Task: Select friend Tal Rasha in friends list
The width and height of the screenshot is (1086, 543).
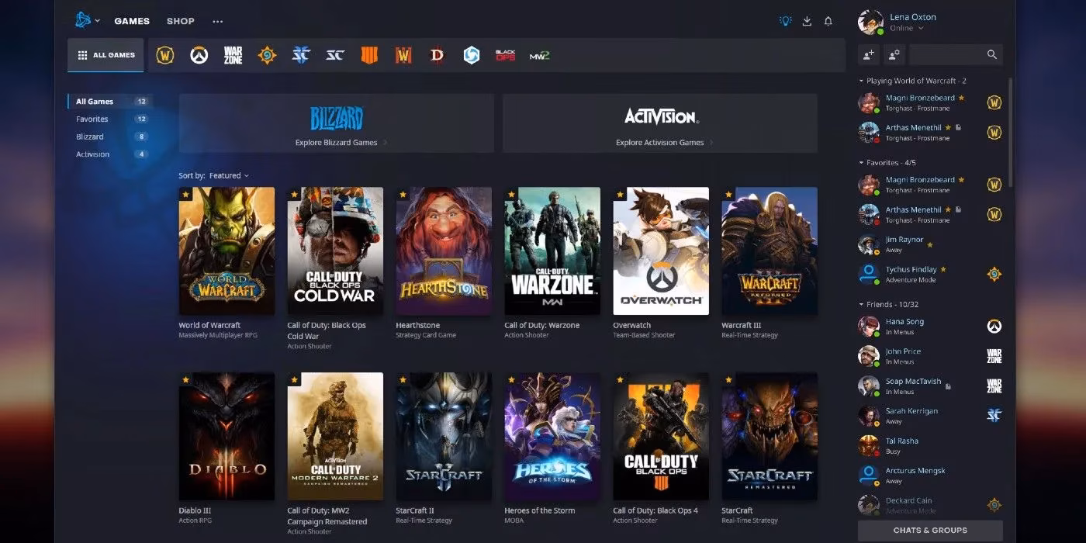Action: pos(930,445)
